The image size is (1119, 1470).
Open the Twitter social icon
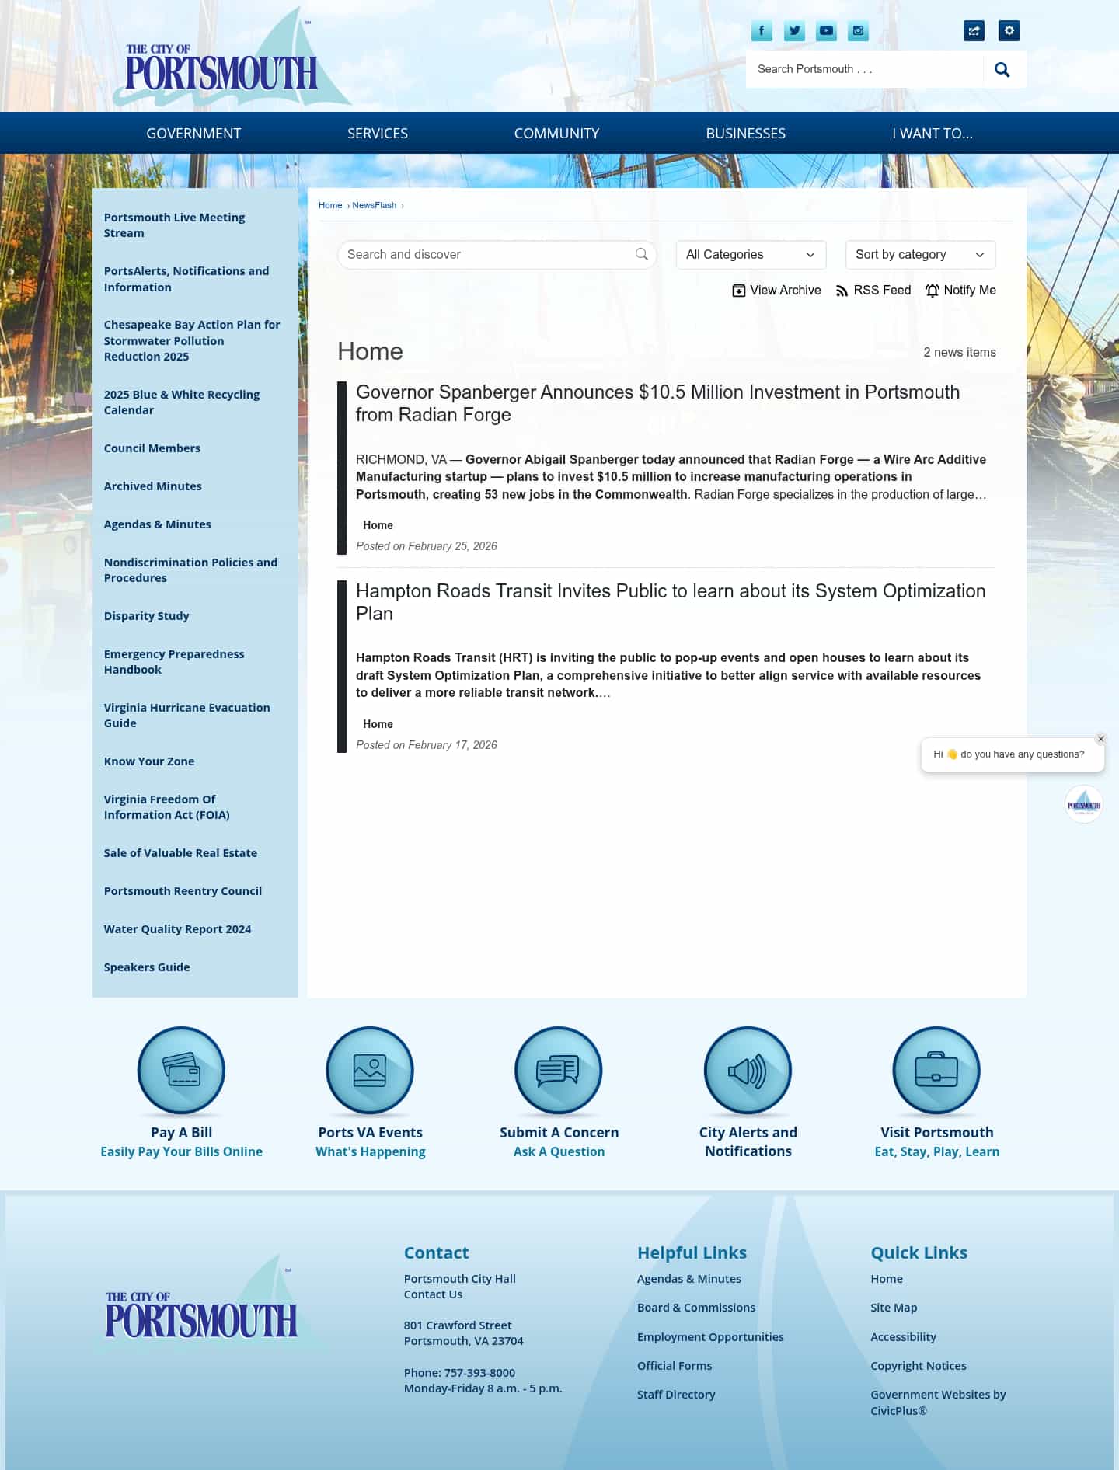[794, 31]
